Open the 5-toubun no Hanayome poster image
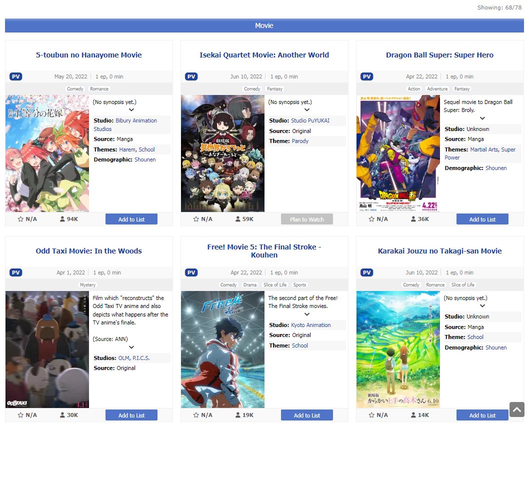 (47, 153)
